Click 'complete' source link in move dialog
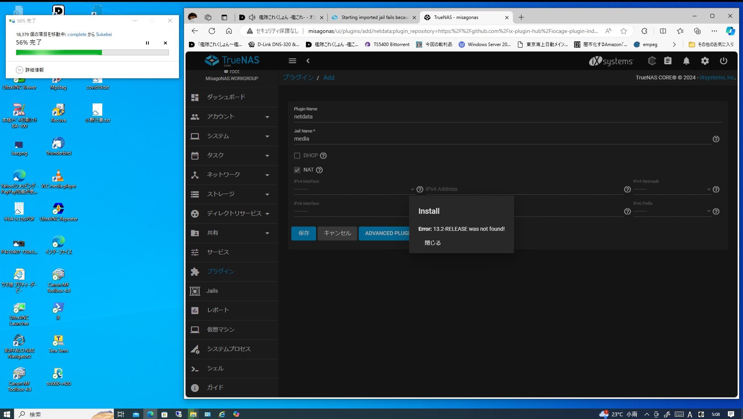743x419 pixels. coord(77,34)
